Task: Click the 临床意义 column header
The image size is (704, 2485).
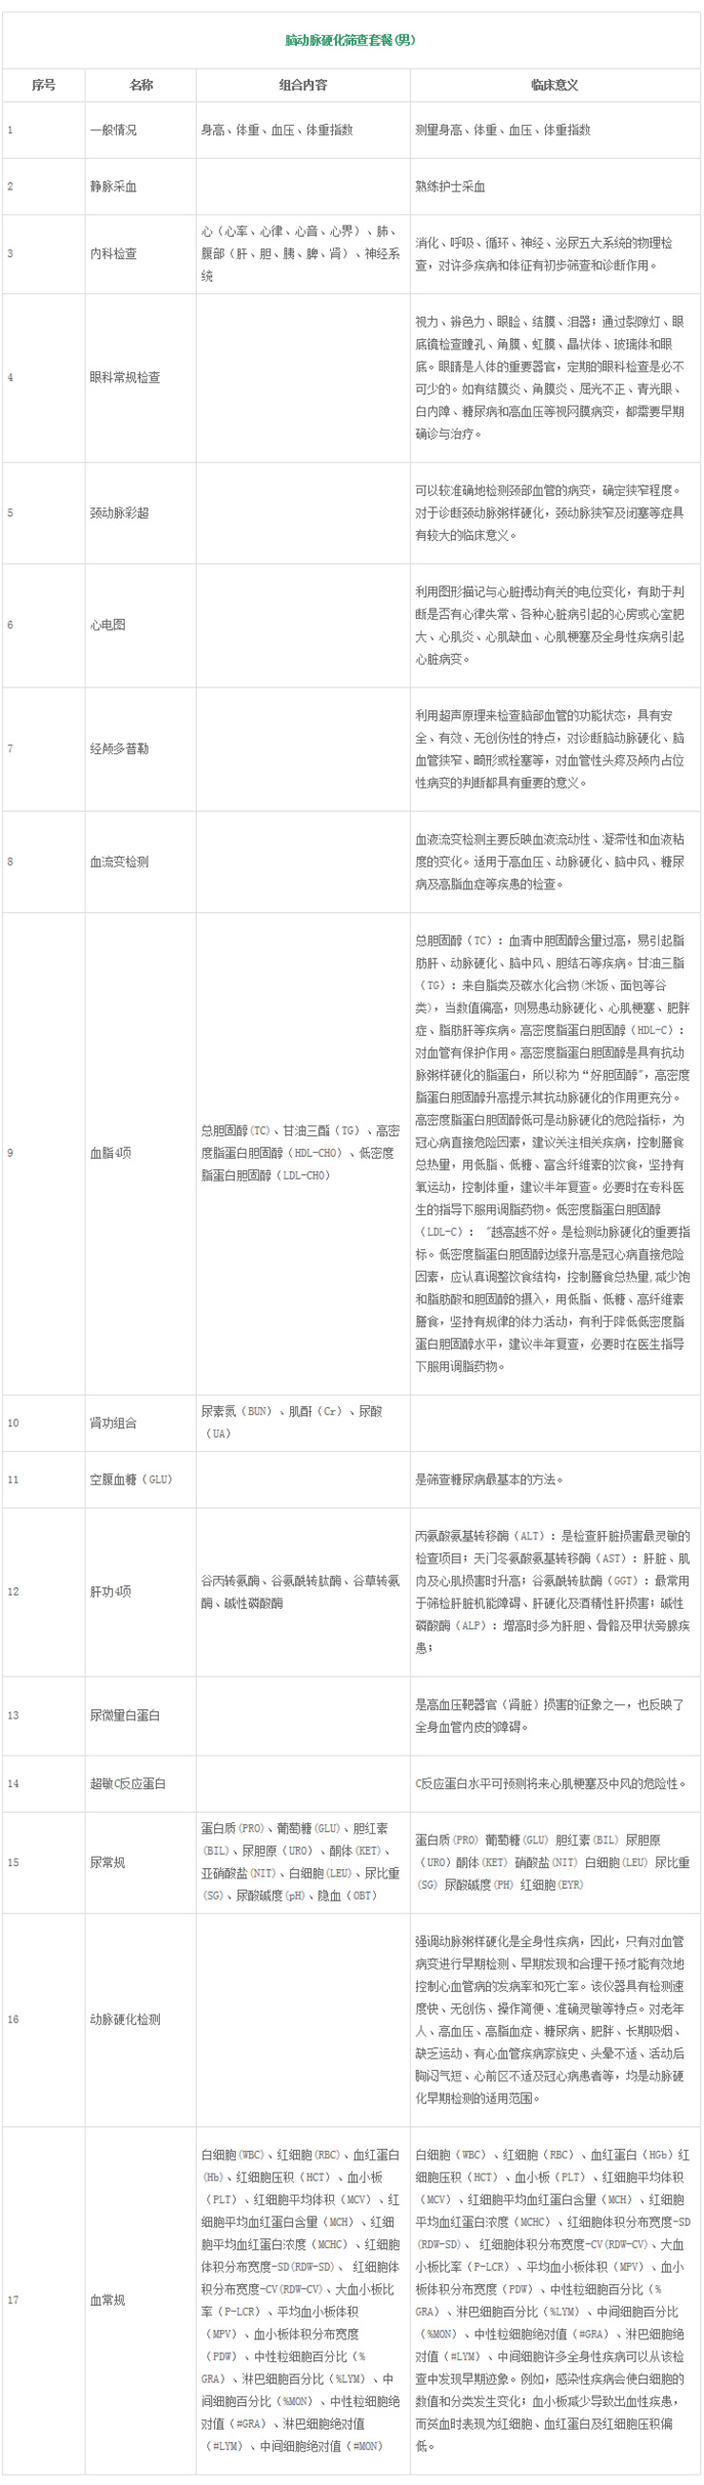Action: coord(555,85)
